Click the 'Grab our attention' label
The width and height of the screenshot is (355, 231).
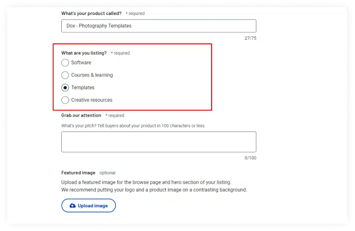[81, 115]
